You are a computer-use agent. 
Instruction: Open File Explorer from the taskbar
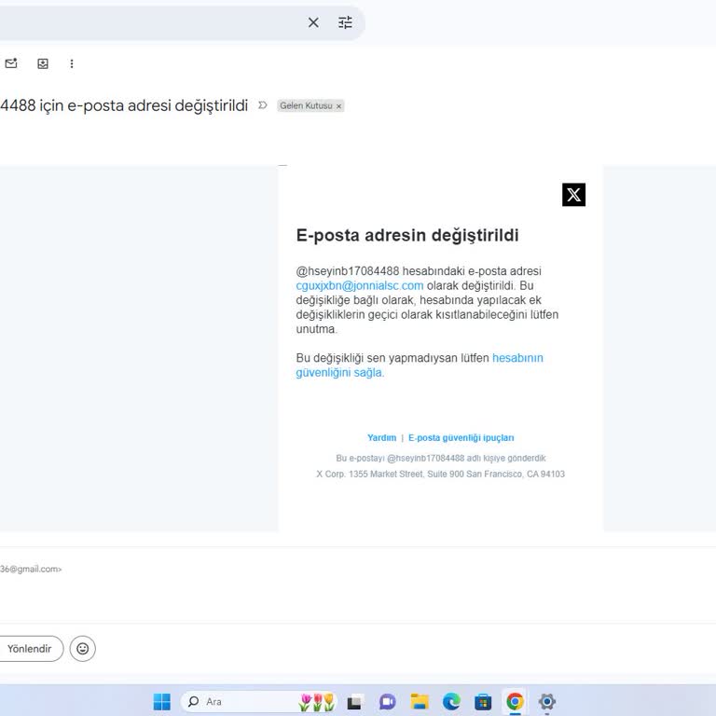(420, 701)
